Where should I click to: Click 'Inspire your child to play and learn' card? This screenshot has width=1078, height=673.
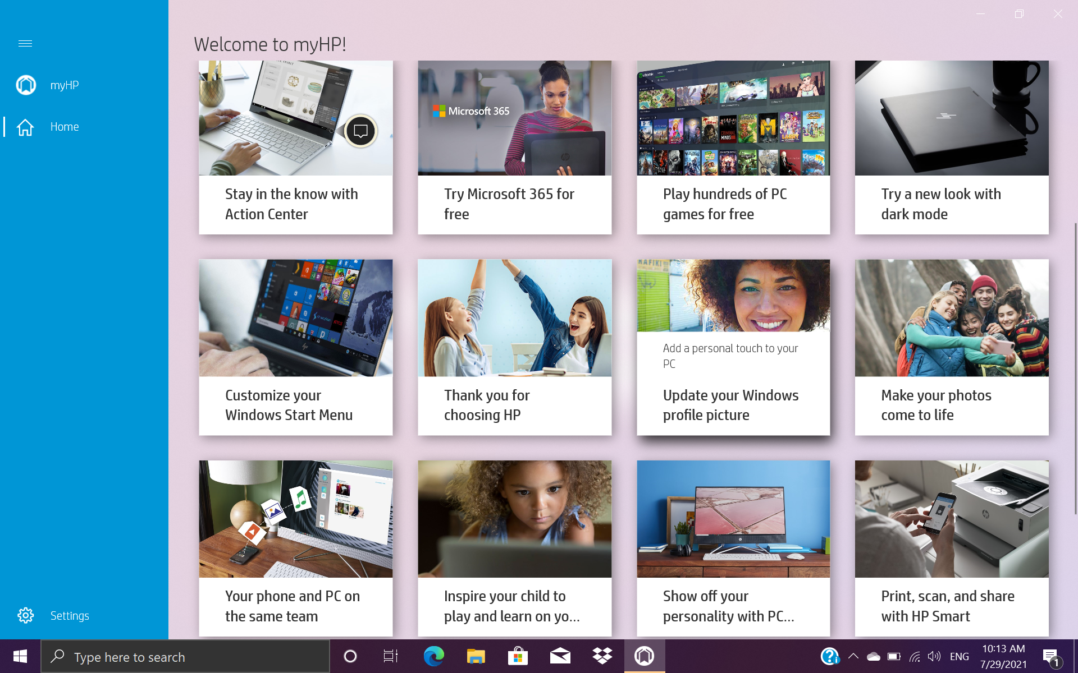(515, 548)
